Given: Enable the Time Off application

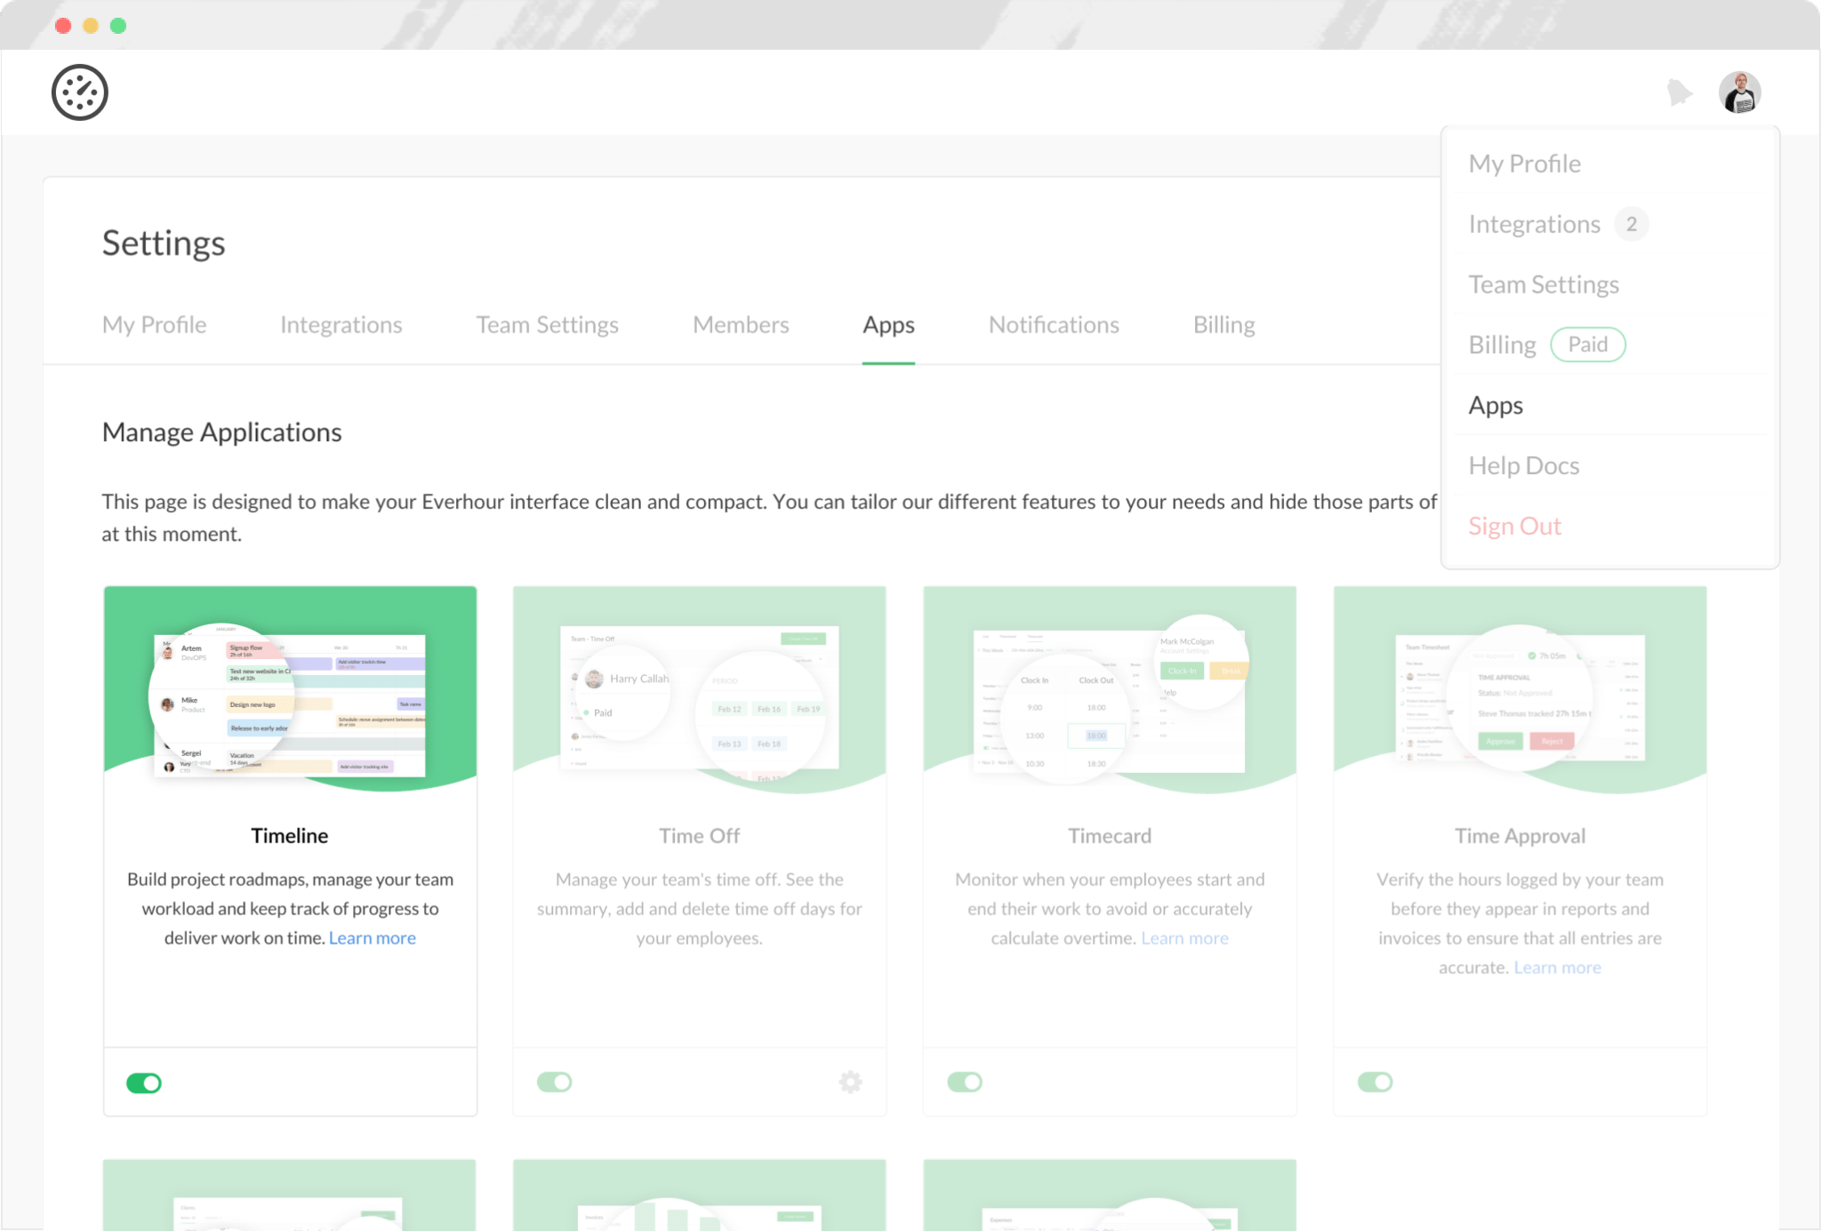Looking at the screenshot, I should point(554,1082).
